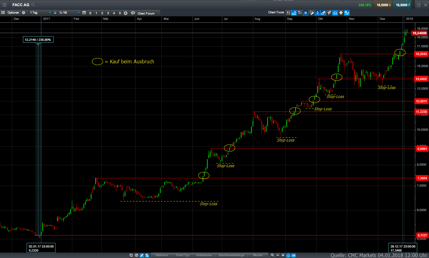Open the calendar date picker

coord(84,13)
